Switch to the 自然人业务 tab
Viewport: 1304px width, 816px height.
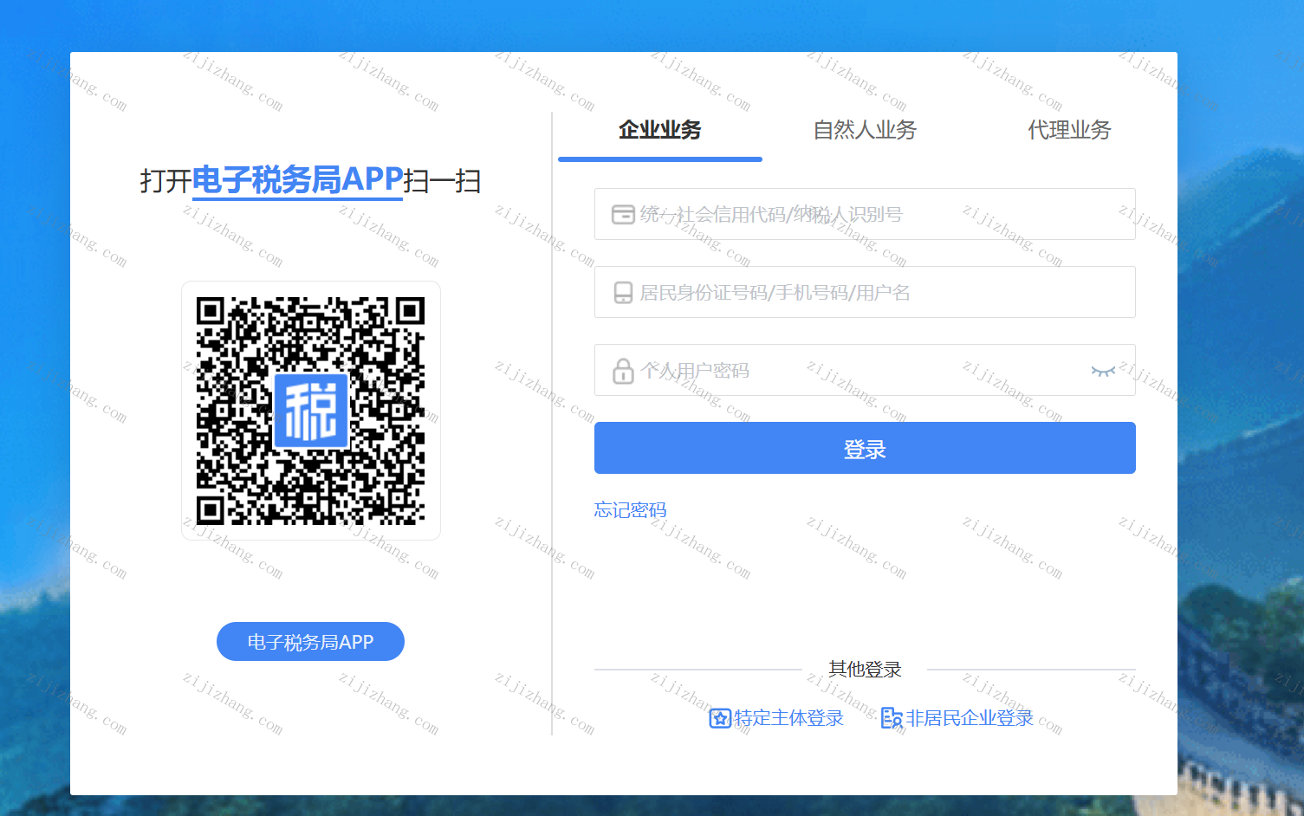click(865, 130)
